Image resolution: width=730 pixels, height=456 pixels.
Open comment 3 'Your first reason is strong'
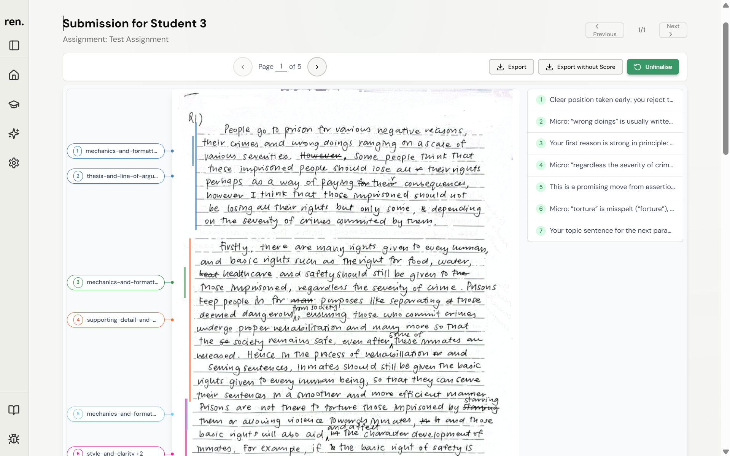[605, 143]
